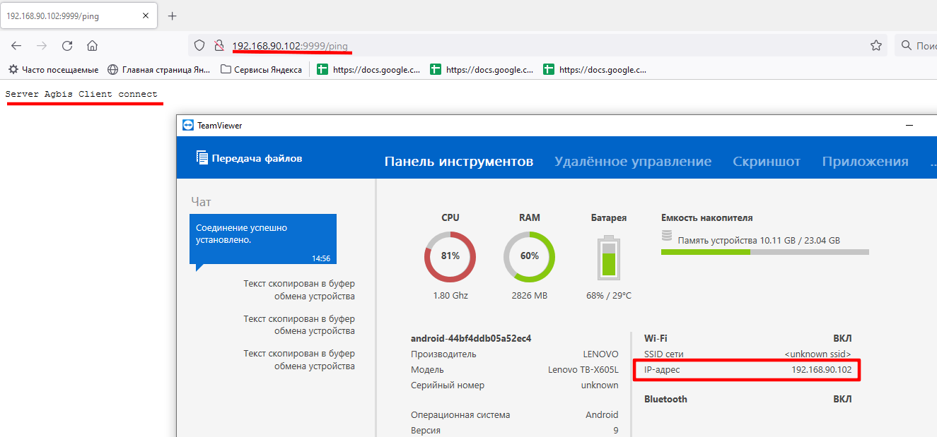Click the chat message 'Соединение успешно установлено.'

click(263, 241)
